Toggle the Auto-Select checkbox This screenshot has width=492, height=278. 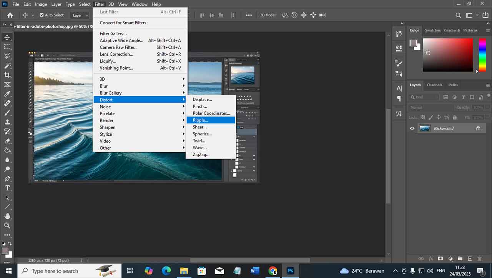coord(42,15)
